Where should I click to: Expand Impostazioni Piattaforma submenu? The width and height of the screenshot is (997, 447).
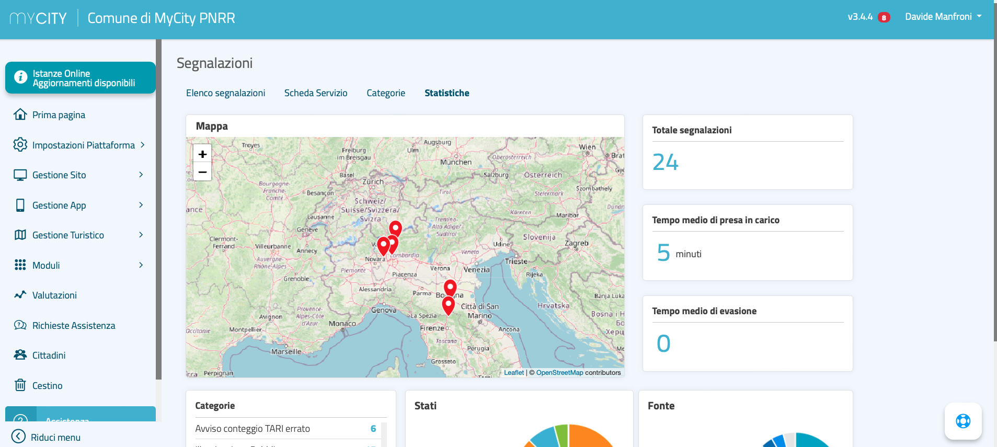142,145
